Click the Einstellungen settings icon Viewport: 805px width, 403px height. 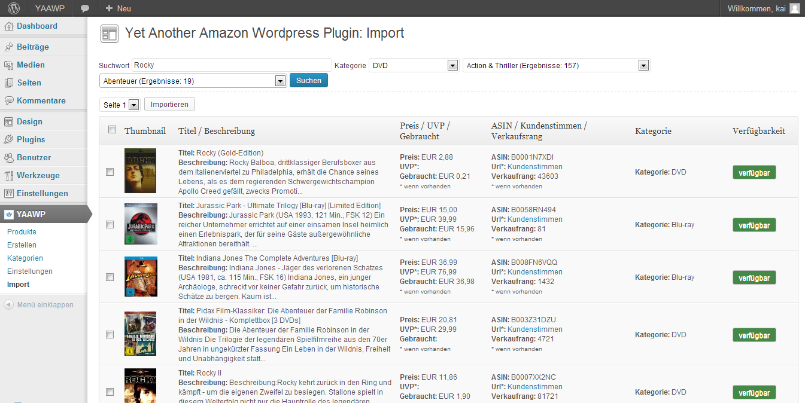point(9,194)
